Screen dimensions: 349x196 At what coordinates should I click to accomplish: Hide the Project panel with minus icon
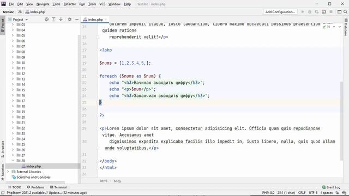pos(77,20)
